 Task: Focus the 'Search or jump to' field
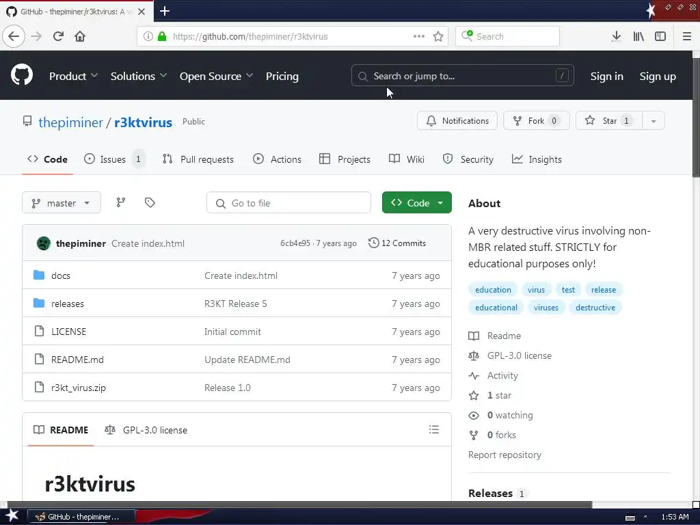(463, 75)
